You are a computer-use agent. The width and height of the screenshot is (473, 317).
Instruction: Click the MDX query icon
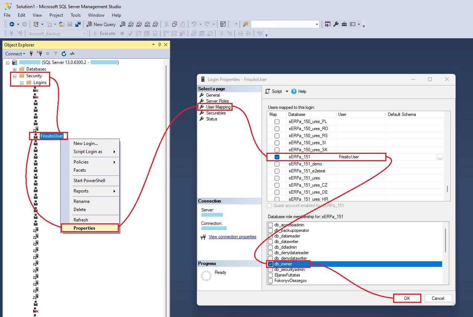(131, 24)
